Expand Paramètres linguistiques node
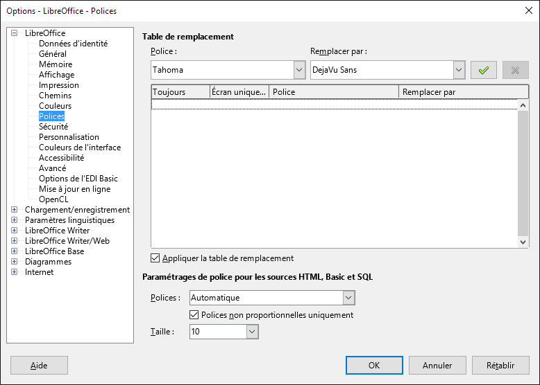Viewport: 540px width, 385px height. pyautogui.click(x=14, y=220)
